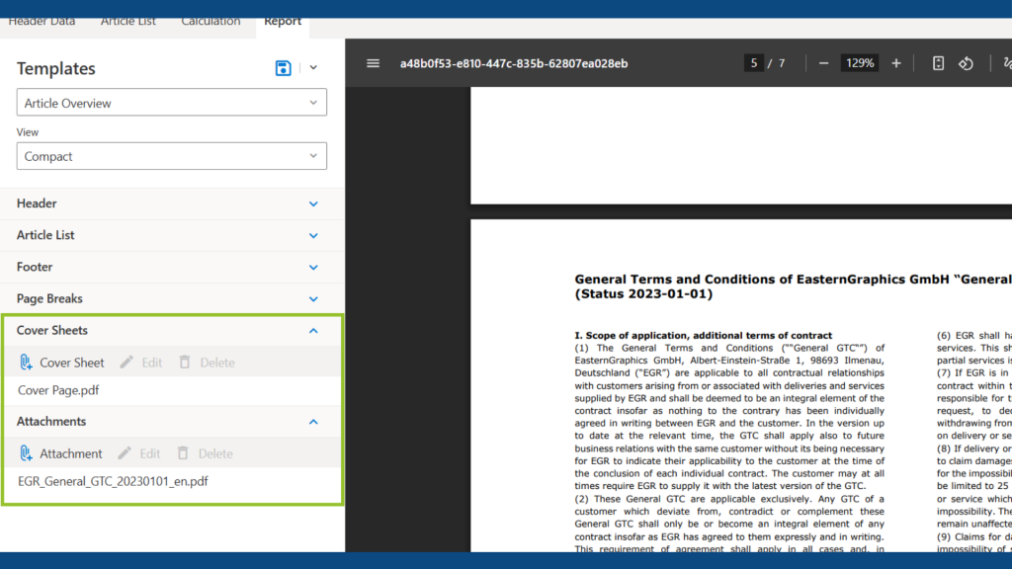The image size is (1012, 569).
Task: Click the page number field showing 5
Action: [753, 62]
